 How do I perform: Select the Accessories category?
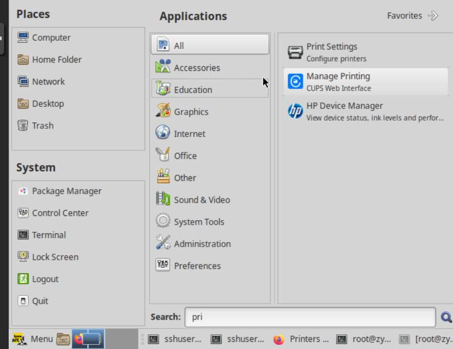(x=197, y=68)
